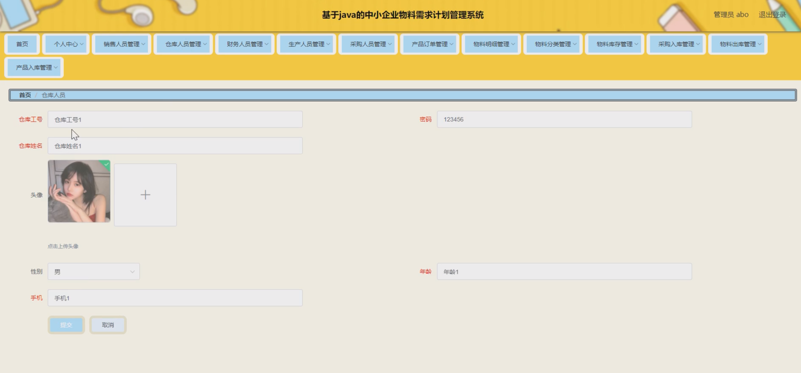Open the 产品订单管理 dropdown
This screenshot has height=373, width=801.
coord(429,44)
